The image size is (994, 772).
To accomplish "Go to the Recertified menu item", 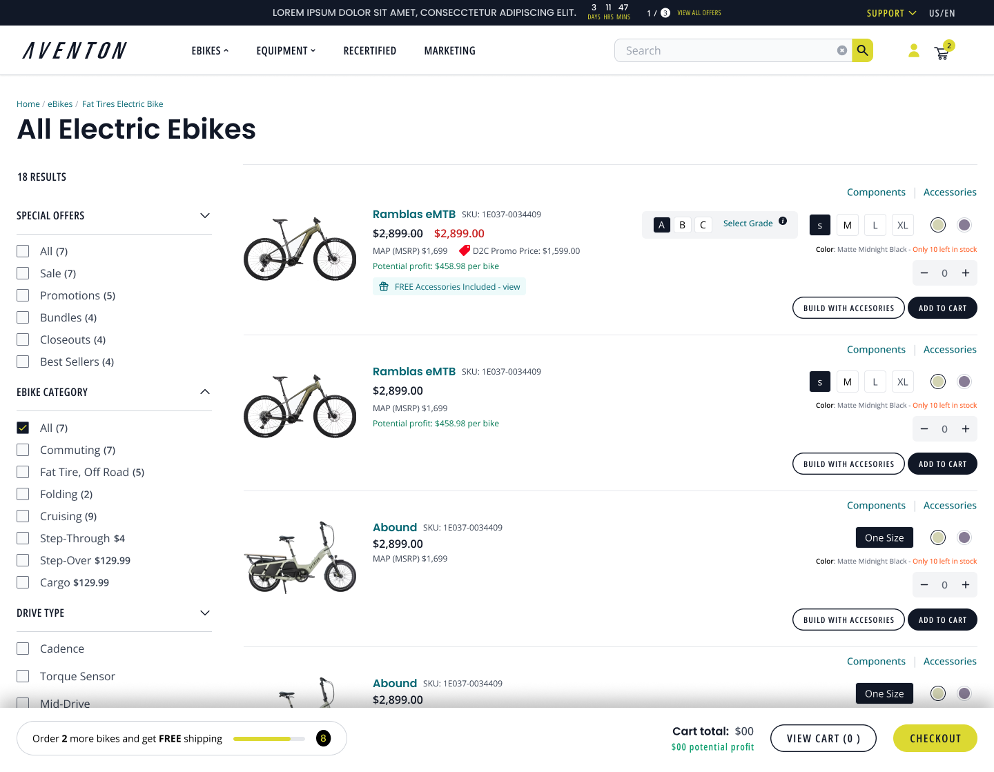I will (369, 51).
